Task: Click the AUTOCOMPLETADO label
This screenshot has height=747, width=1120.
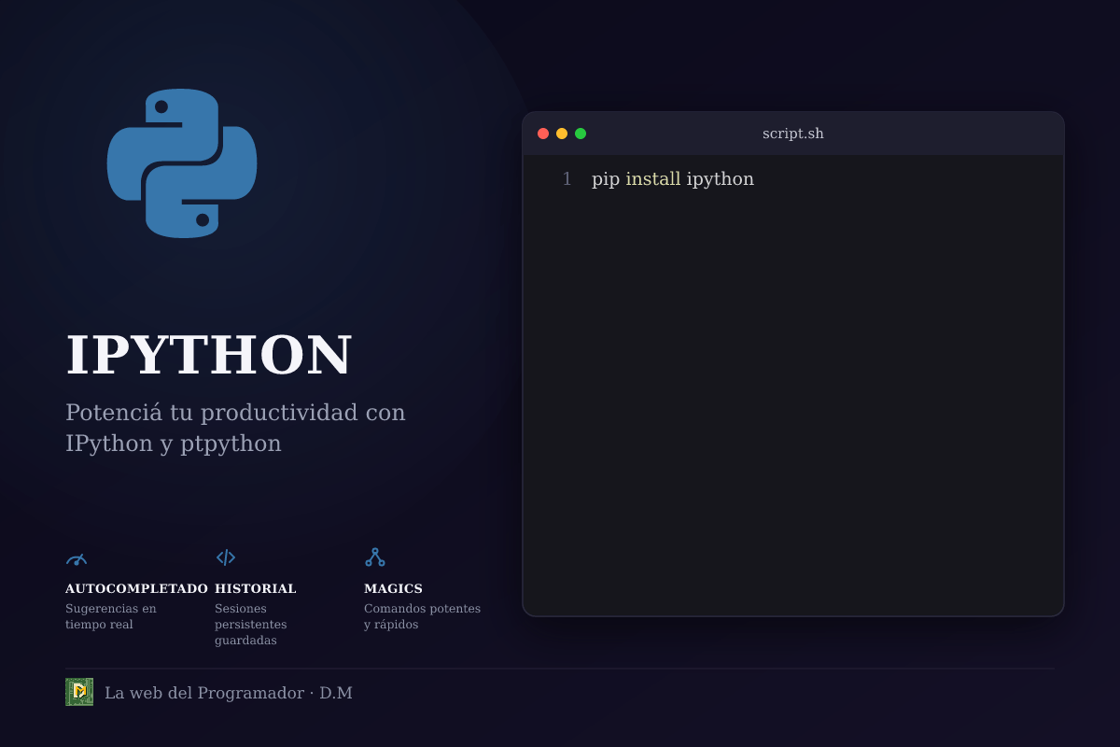Action: tap(136, 589)
